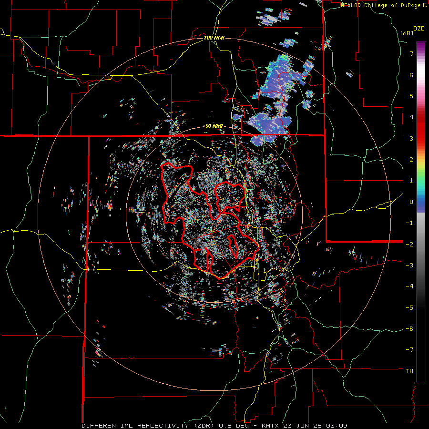The width and height of the screenshot is (429, 429).
Task: Click the [dB] unit label
Action: tap(407, 33)
